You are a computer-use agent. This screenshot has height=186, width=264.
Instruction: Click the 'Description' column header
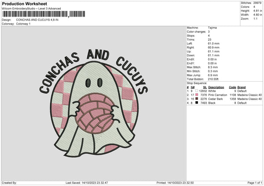click(x=216, y=87)
